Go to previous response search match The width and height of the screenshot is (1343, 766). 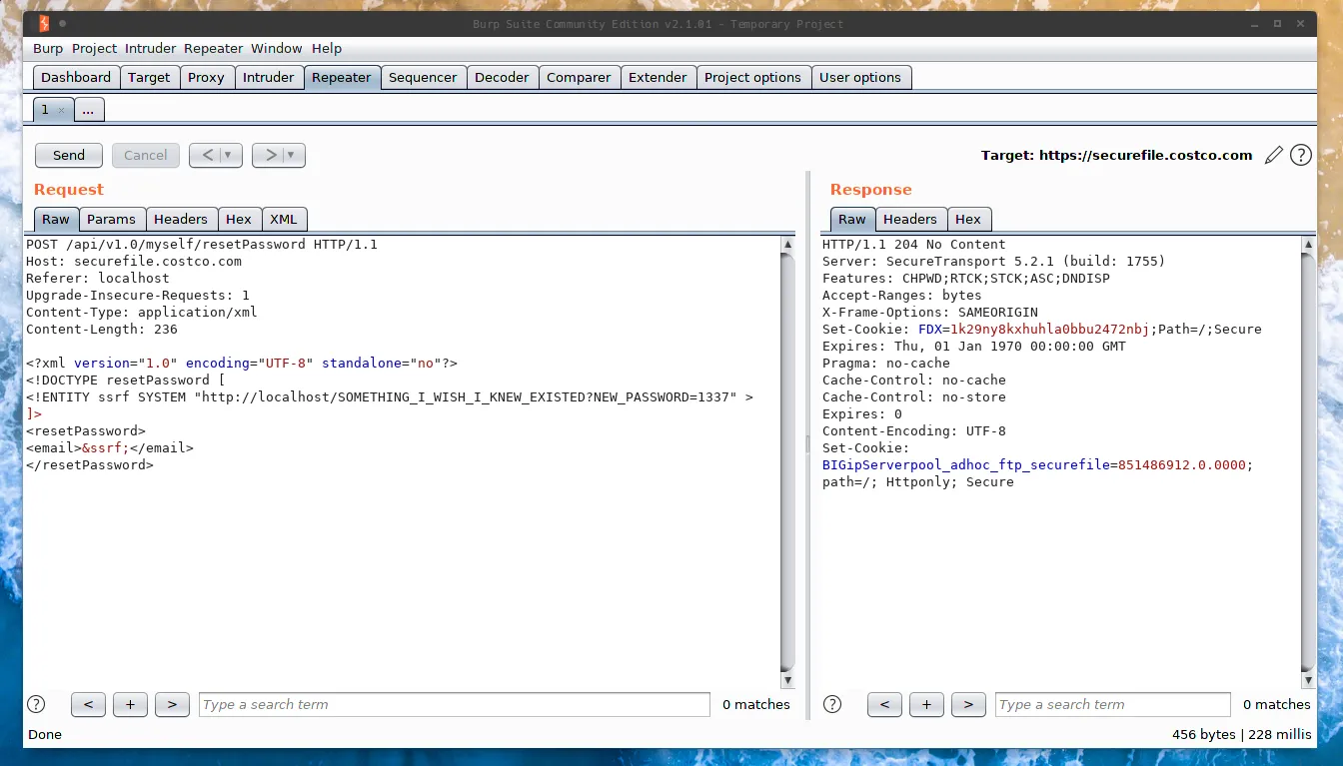point(884,704)
